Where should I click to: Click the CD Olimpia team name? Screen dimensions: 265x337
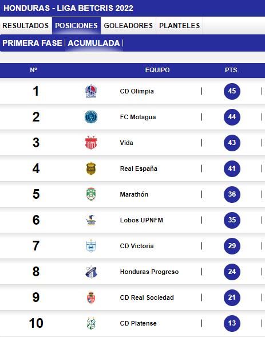tap(137, 91)
